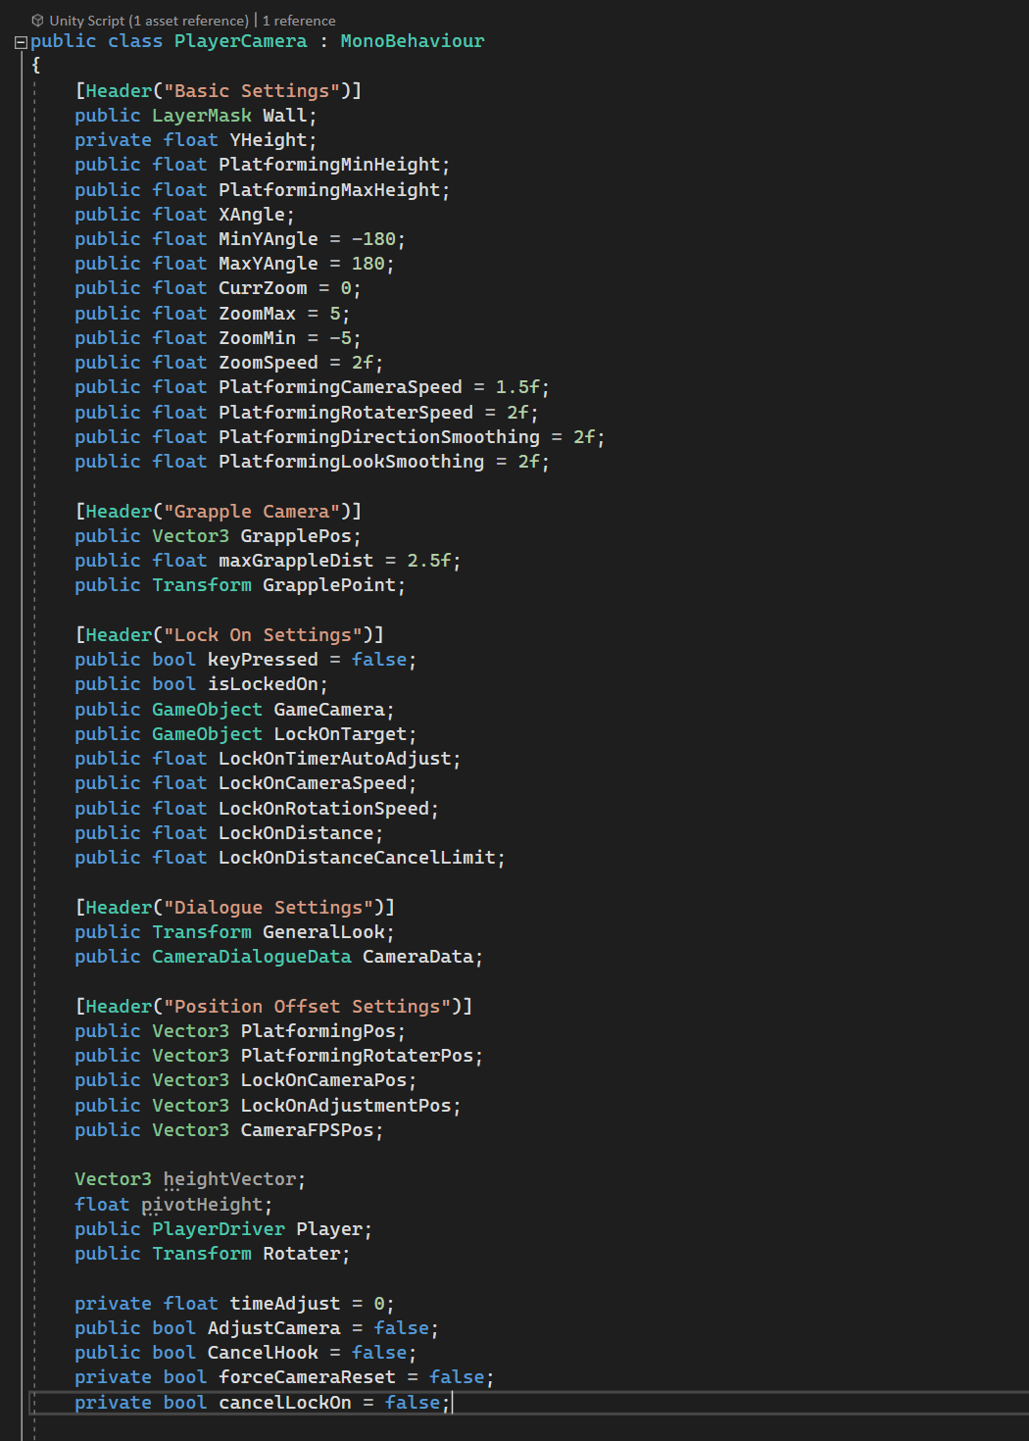Click the 'Rotater' field name
Image resolution: width=1029 pixels, height=1441 pixels.
point(302,1254)
